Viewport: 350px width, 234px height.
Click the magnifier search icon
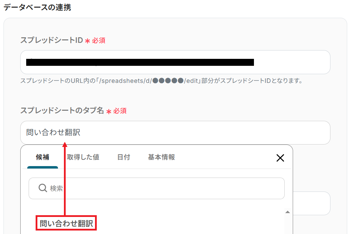pos(43,188)
